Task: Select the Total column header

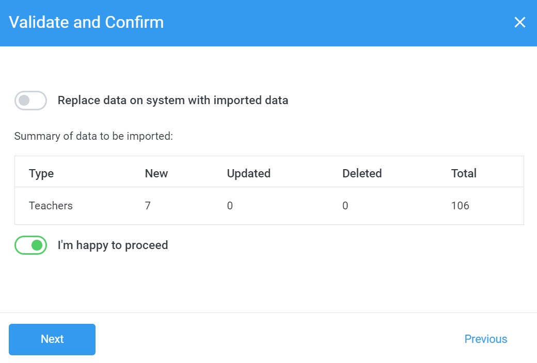Action: (x=464, y=174)
